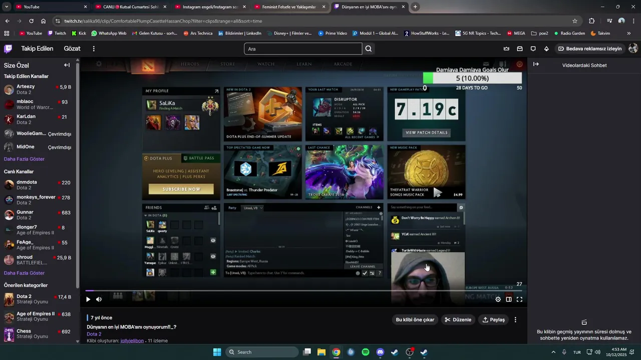Open File Explorer from taskbar

click(322, 352)
